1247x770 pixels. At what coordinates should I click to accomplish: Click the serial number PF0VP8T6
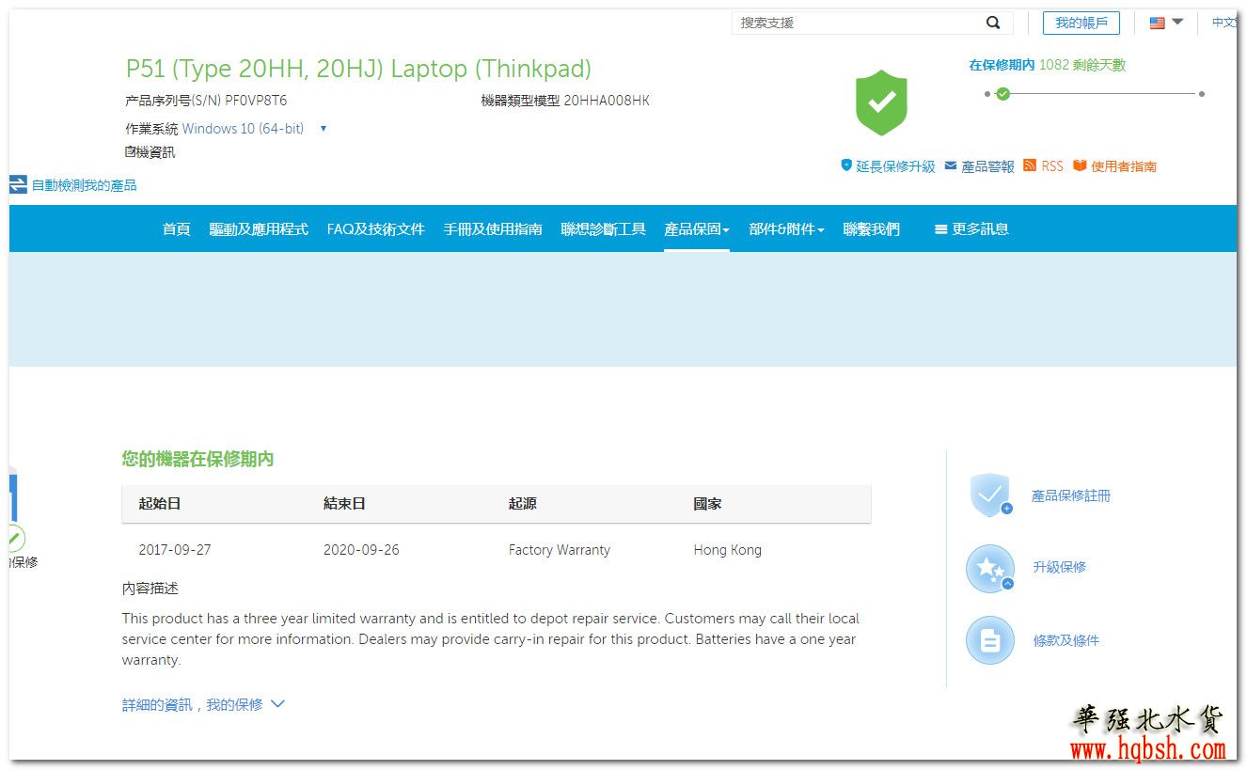[256, 101]
